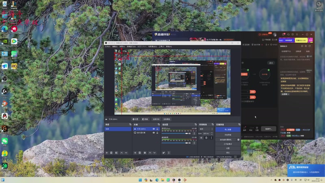The width and height of the screenshot is (325, 183).
Task: Open the 帮助(H) menu in OBS
Action: 169,46
